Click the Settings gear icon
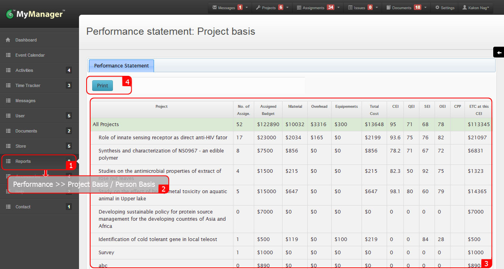 pyautogui.click(x=437, y=8)
